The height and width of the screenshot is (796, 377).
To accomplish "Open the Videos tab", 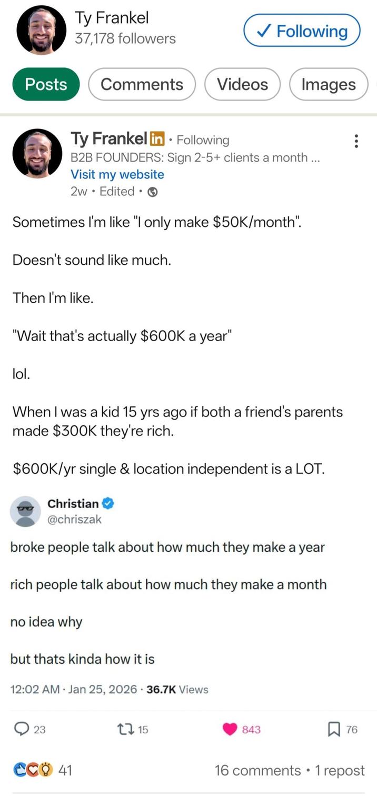I will [x=242, y=84].
